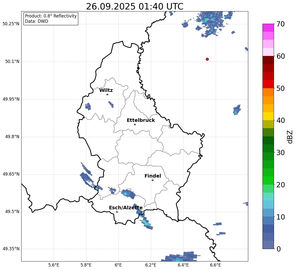
Task: Click the 6.4°E longitude label
Action: point(183,265)
